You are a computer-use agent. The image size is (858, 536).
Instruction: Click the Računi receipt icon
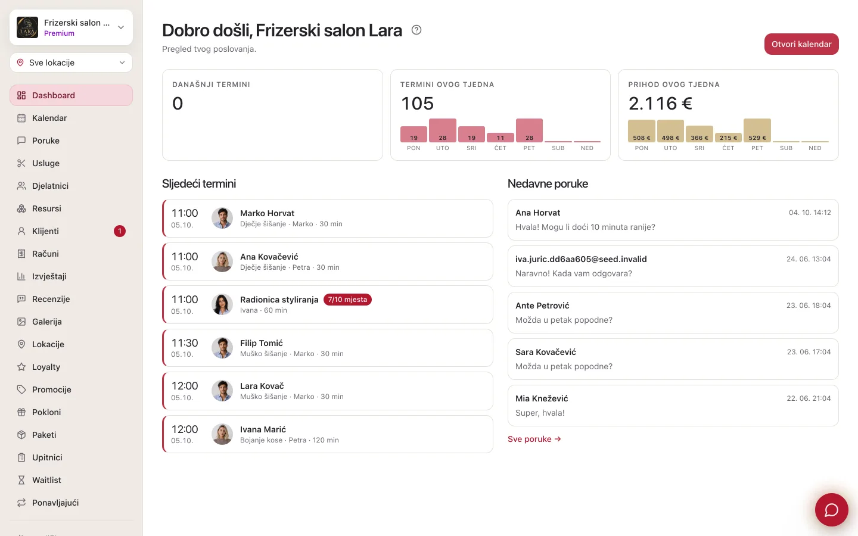click(x=21, y=254)
